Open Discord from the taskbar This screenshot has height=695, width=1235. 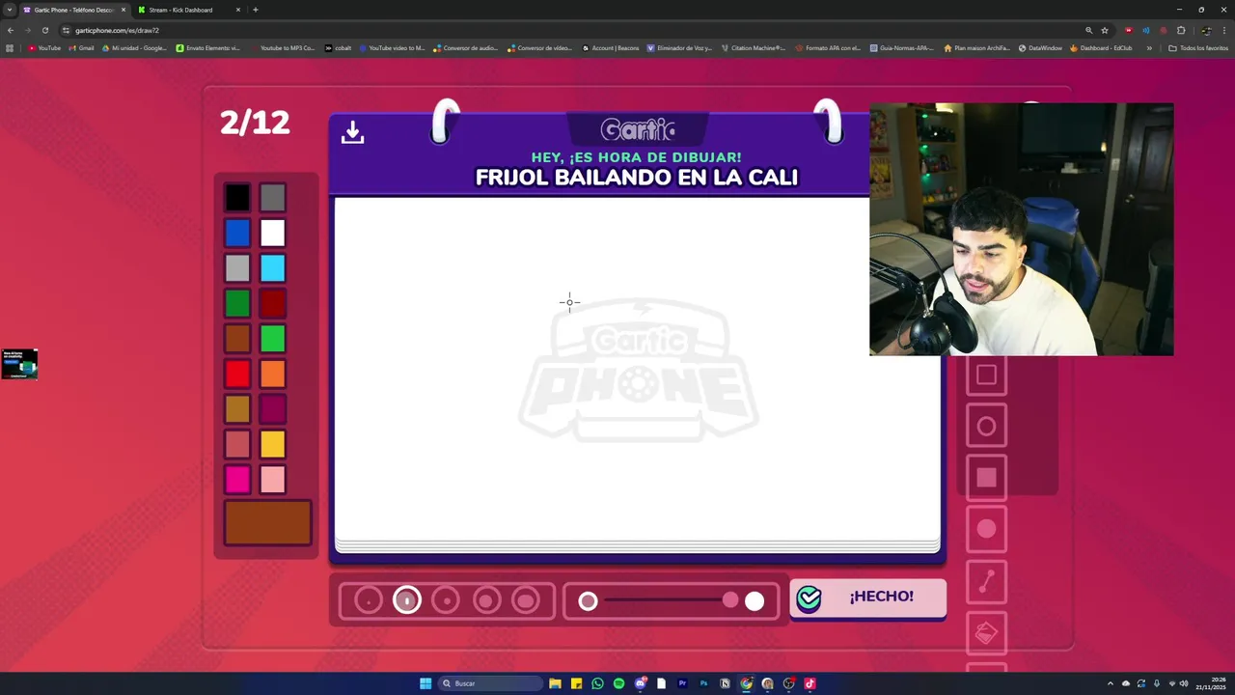pos(640,683)
